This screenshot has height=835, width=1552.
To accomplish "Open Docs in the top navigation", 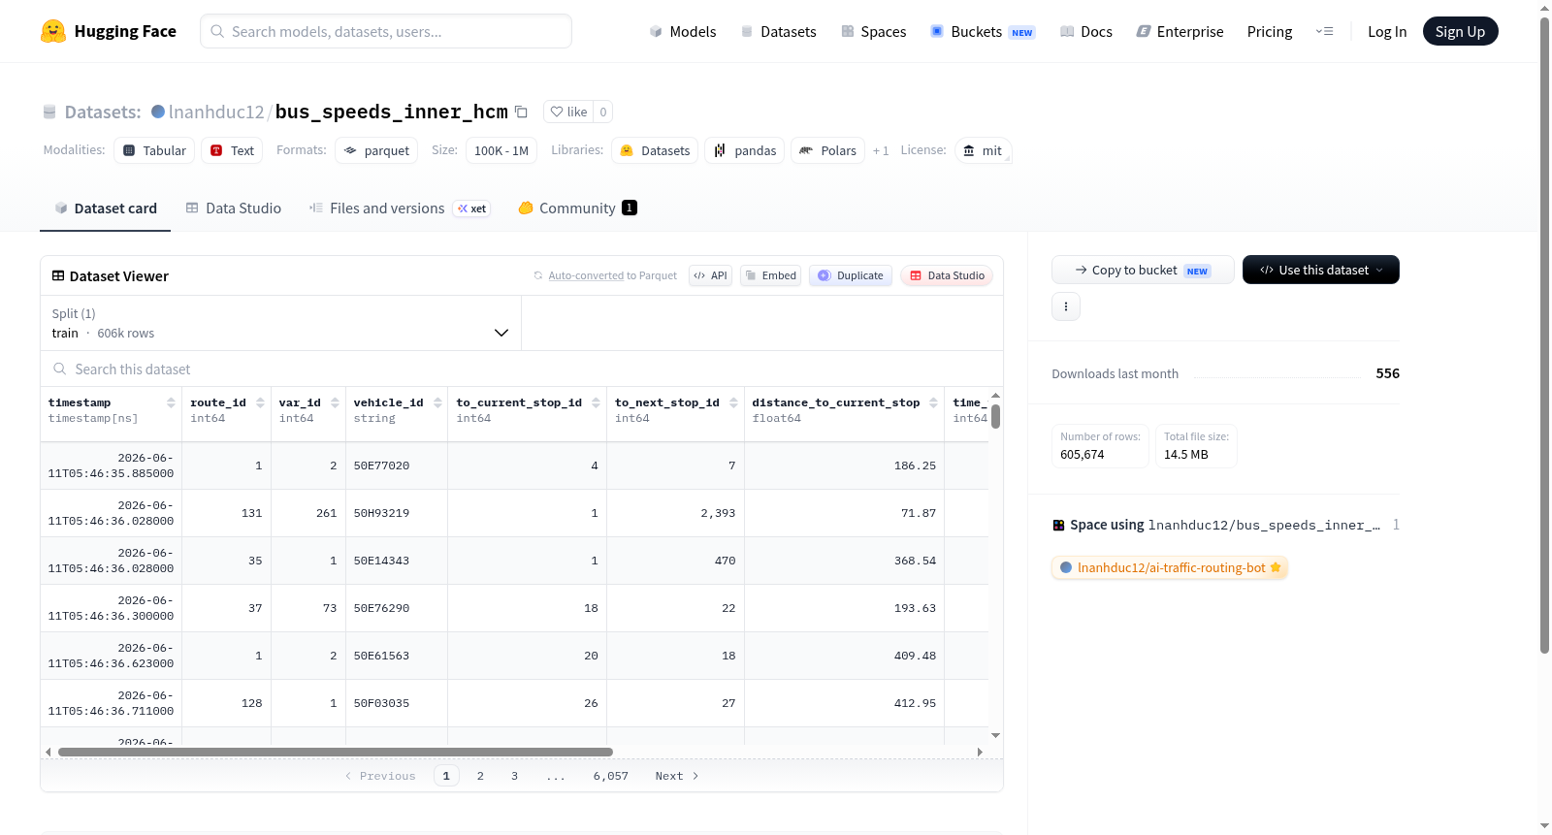I will click(1086, 31).
